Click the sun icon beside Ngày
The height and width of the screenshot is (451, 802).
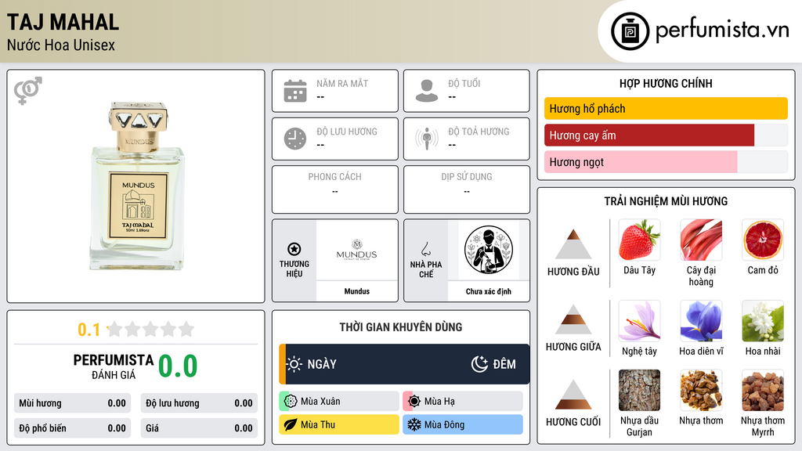tap(294, 364)
